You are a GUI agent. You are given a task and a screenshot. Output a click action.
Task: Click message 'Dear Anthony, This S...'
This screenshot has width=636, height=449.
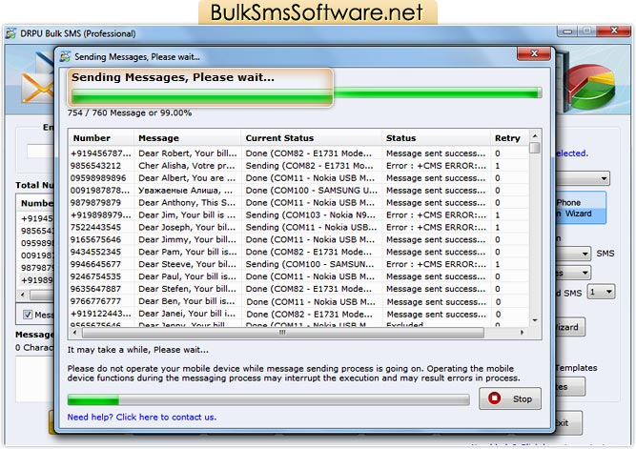[187, 202]
